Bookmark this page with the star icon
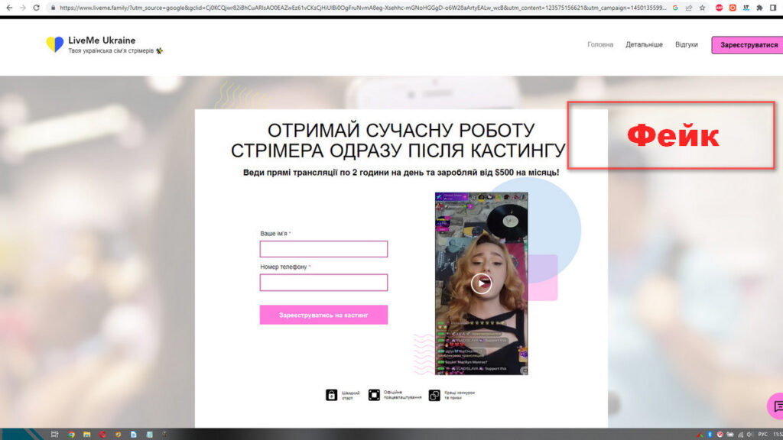The width and height of the screenshot is (783, 440). [702, 8]
